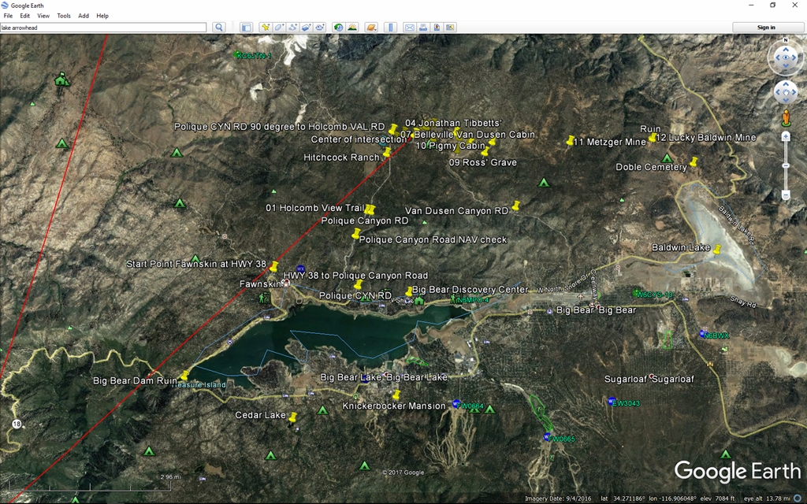Click the Save Image toolbar icon
This screenshot has width=807, height=504.
coord(436,28)
